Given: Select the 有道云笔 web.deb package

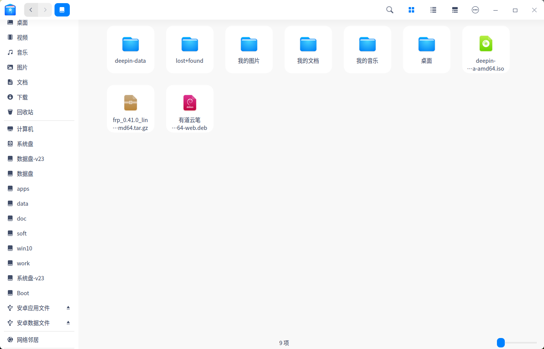Looking at the screenshot, I should (190, 109).
